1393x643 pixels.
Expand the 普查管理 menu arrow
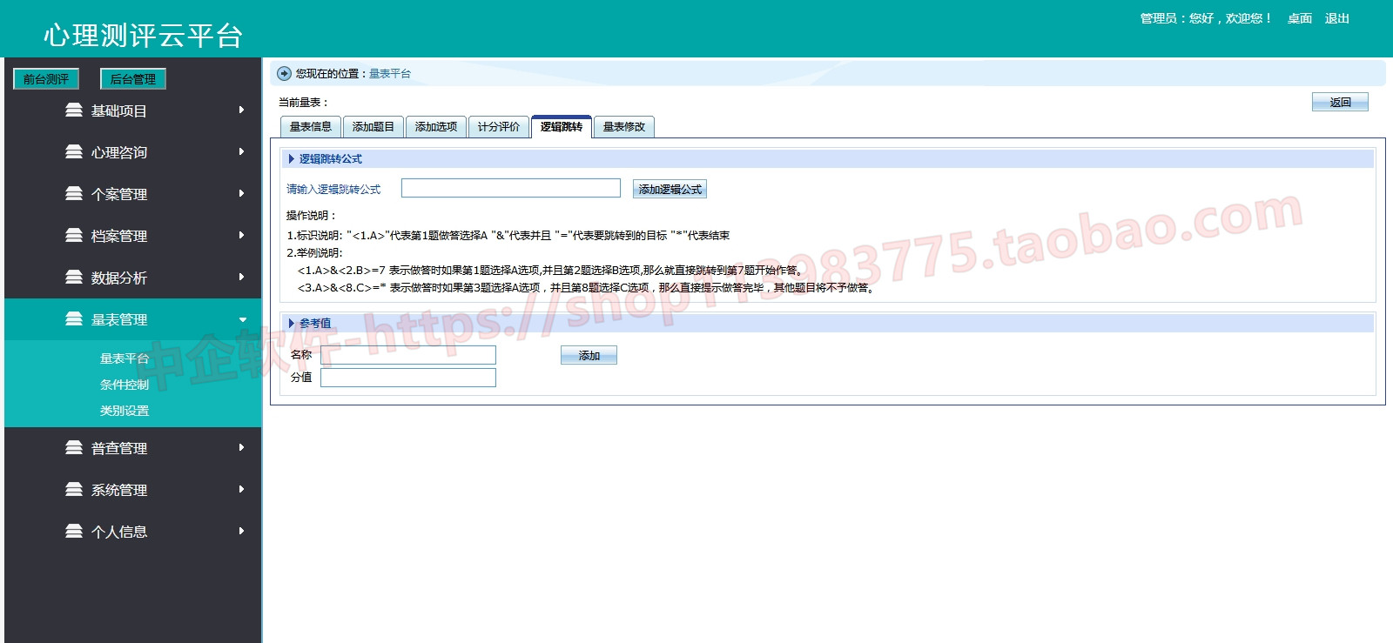point(241,448)
